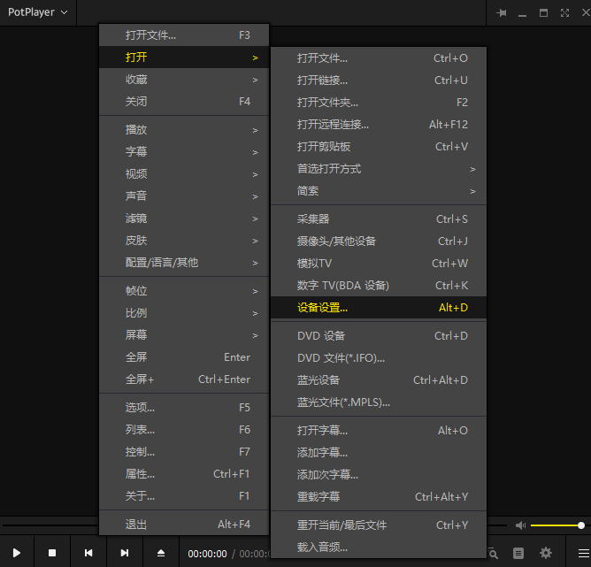This screenshot has width=591, height=567.
Task: Open the playlist icon in bottom bar
Action: [518, 553]
